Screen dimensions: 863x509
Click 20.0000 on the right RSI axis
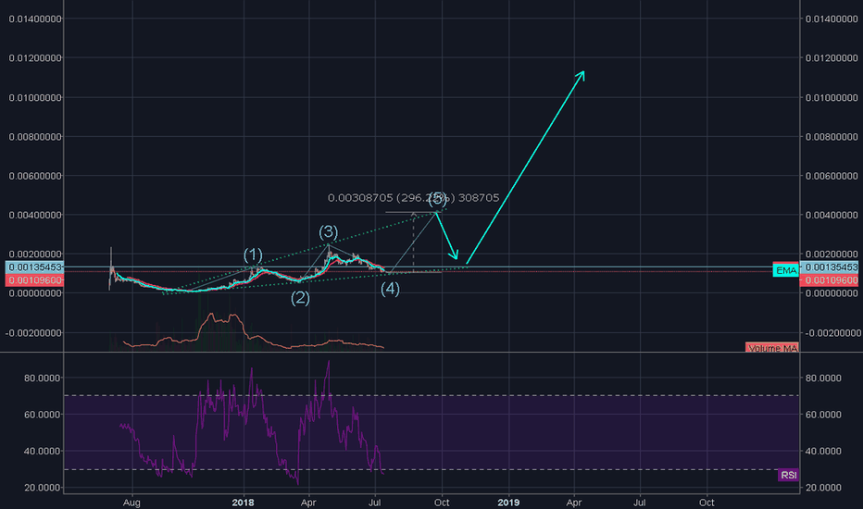pos(823,488)
